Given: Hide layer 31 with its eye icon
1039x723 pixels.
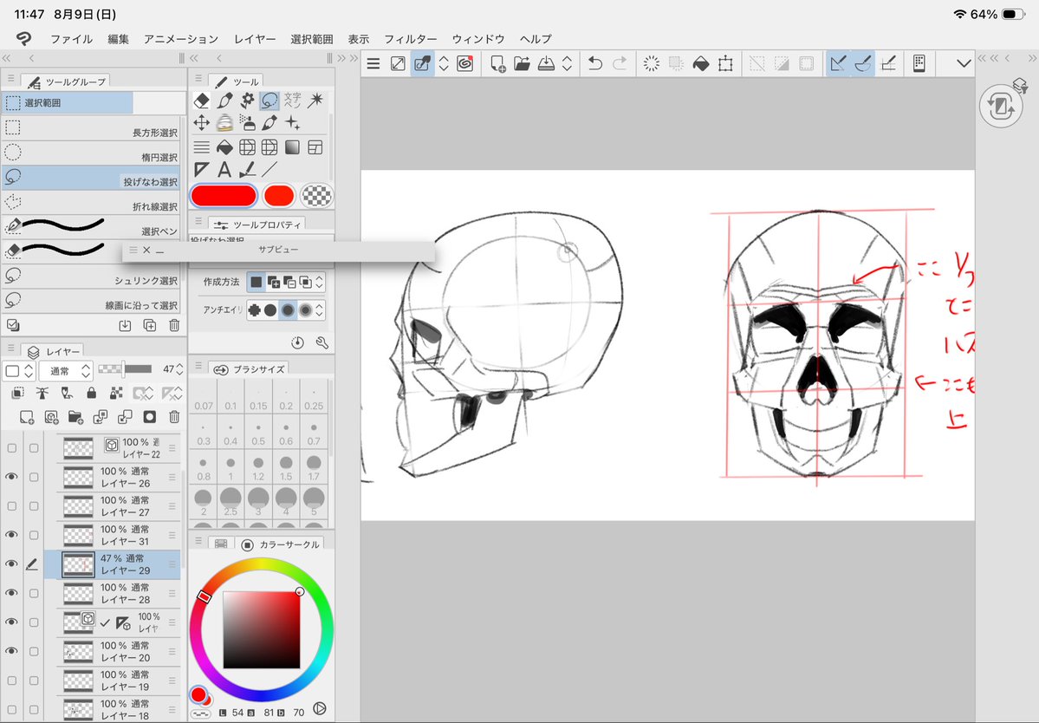Looking at the screenshot, I should (11, 535).
